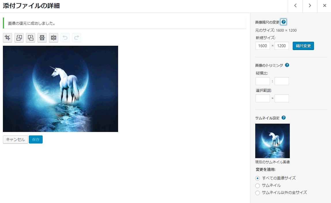This screenshot has width=331, height=203.
Task: Click the current thumbnail unicorn preview
Action: (272, 141)
